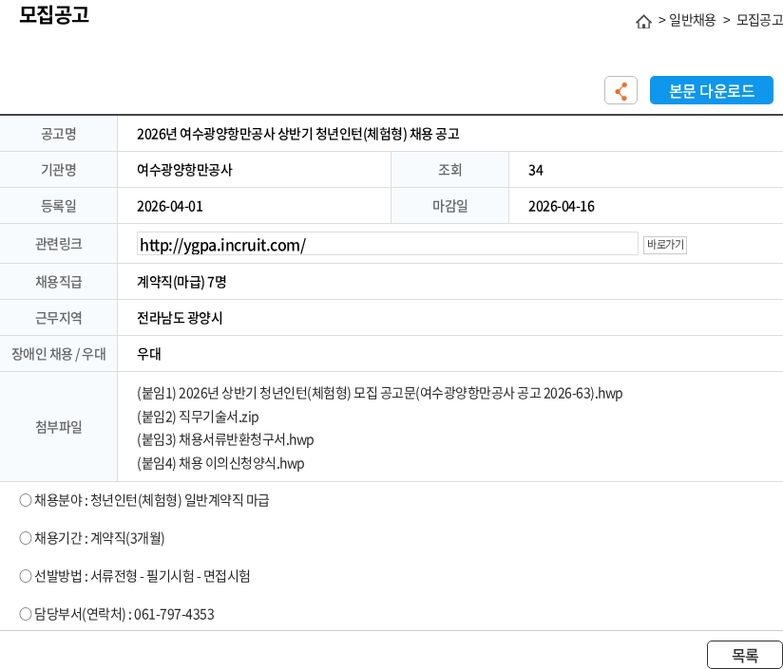Click the 모집공고 page heading

pos(54,14)
